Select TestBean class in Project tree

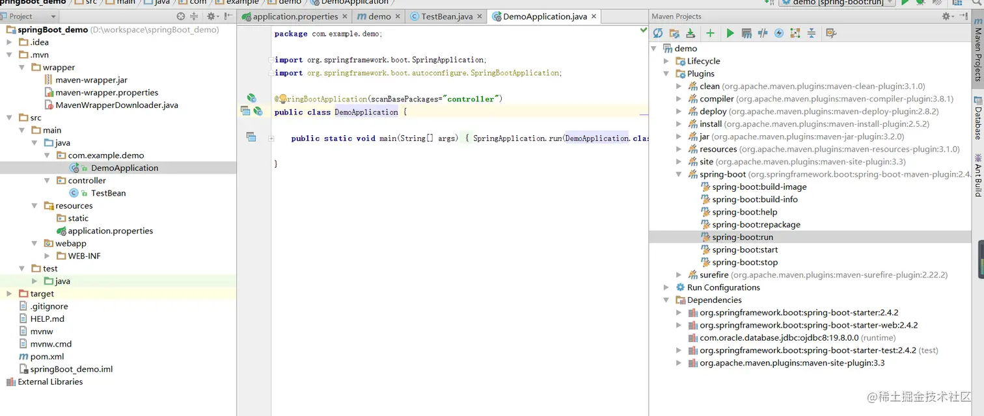(108, 193)
